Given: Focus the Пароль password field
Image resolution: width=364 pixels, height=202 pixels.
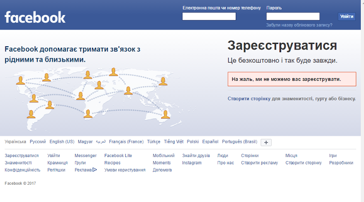Looking at the screenshot, I should coord(293,16).
